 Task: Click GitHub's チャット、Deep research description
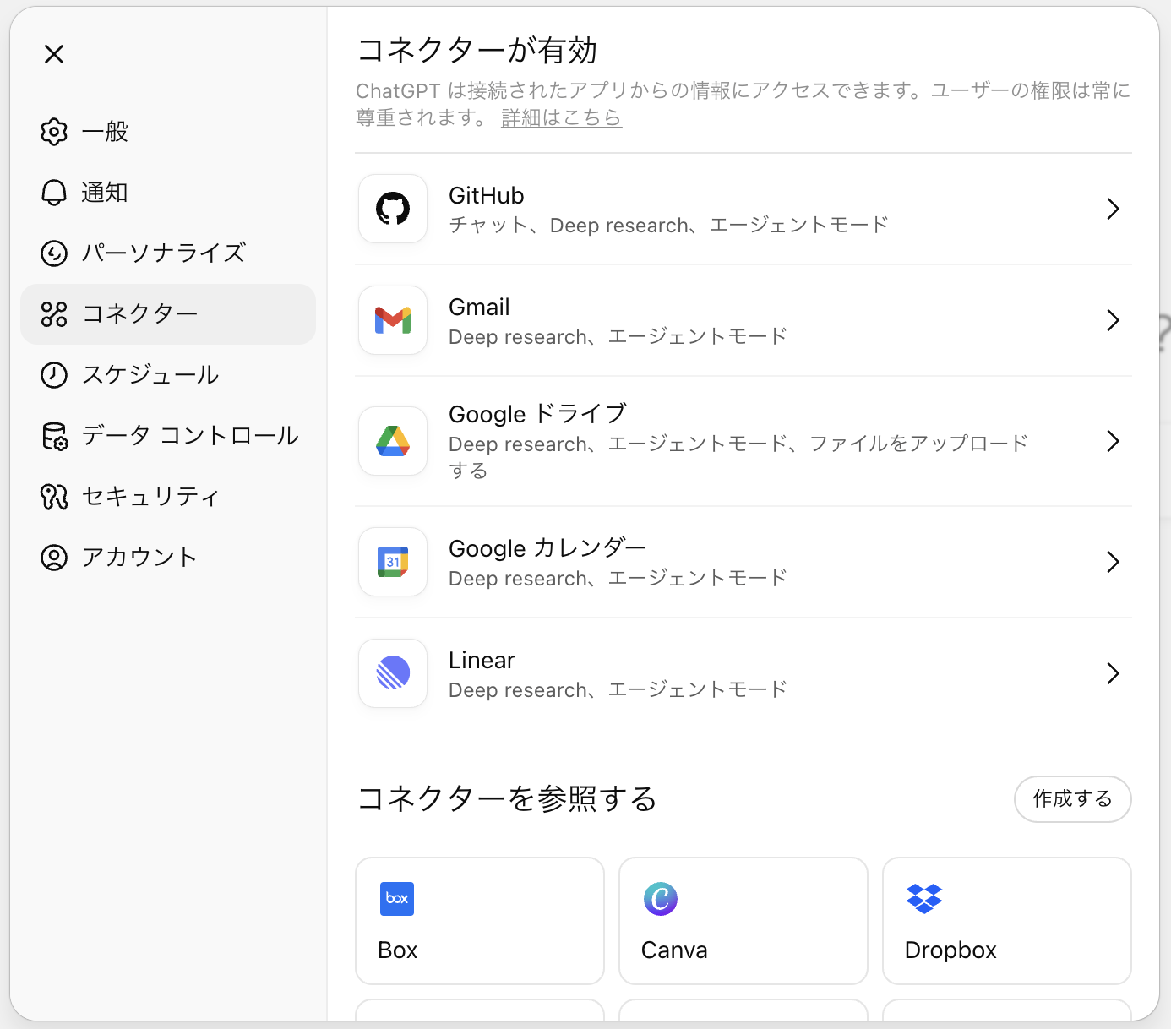point(668,226)
